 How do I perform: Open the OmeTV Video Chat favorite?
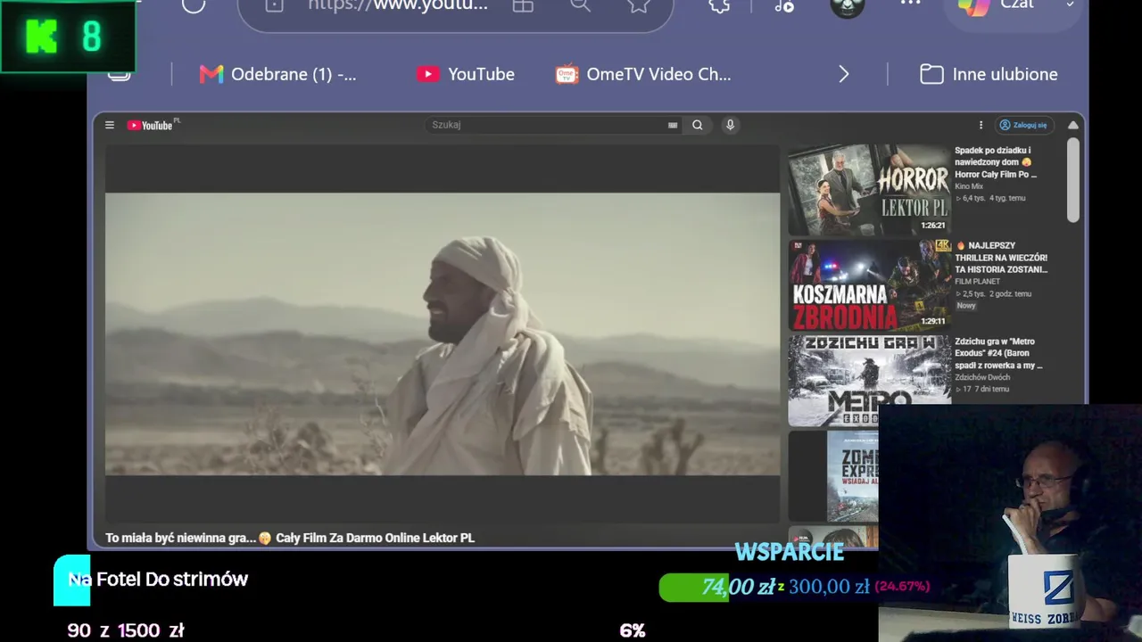(643, 74)
